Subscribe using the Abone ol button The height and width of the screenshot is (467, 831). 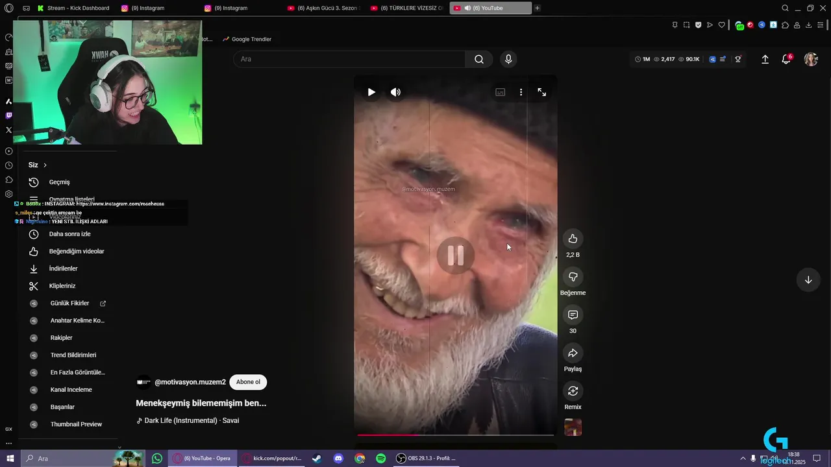click(x=248, y=382)
